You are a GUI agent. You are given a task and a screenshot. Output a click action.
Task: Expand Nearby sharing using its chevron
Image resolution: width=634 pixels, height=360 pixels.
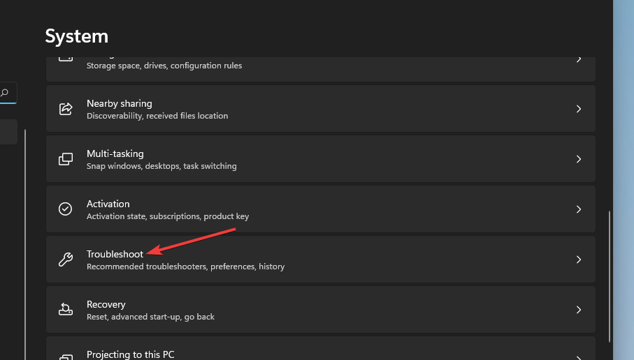click(578, 109)
